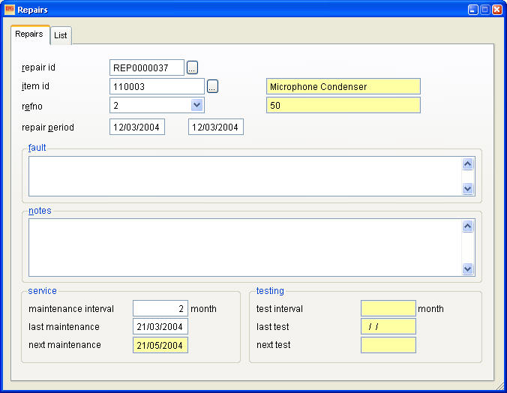Click the next test field
The height and width of the screenshot is (393, 507).
(x=388, y=345)
